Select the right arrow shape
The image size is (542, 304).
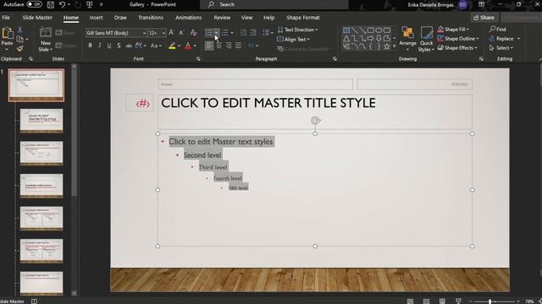coord(371,38)
